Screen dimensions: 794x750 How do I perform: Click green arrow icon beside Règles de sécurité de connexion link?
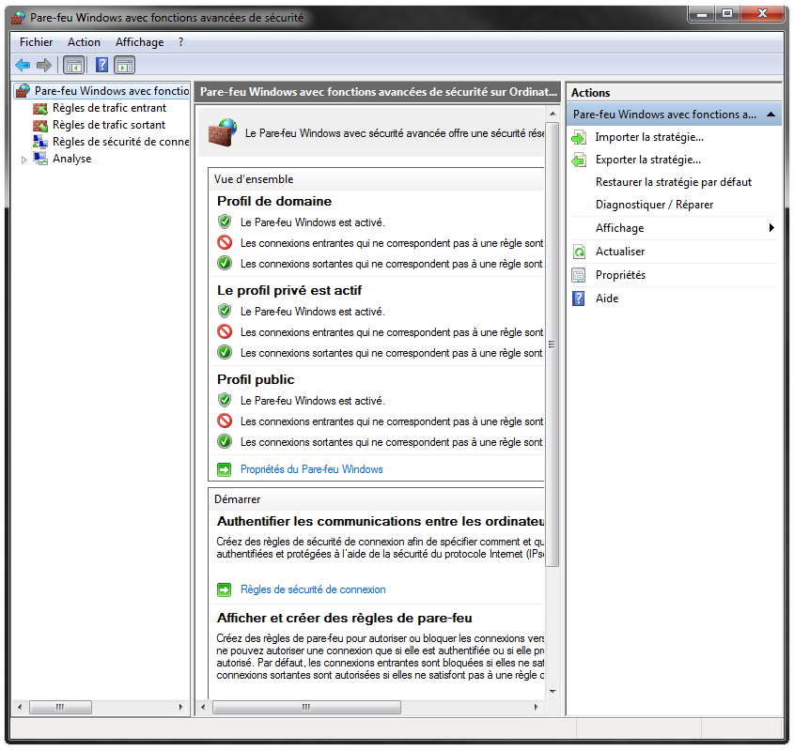tap(224, 589)
